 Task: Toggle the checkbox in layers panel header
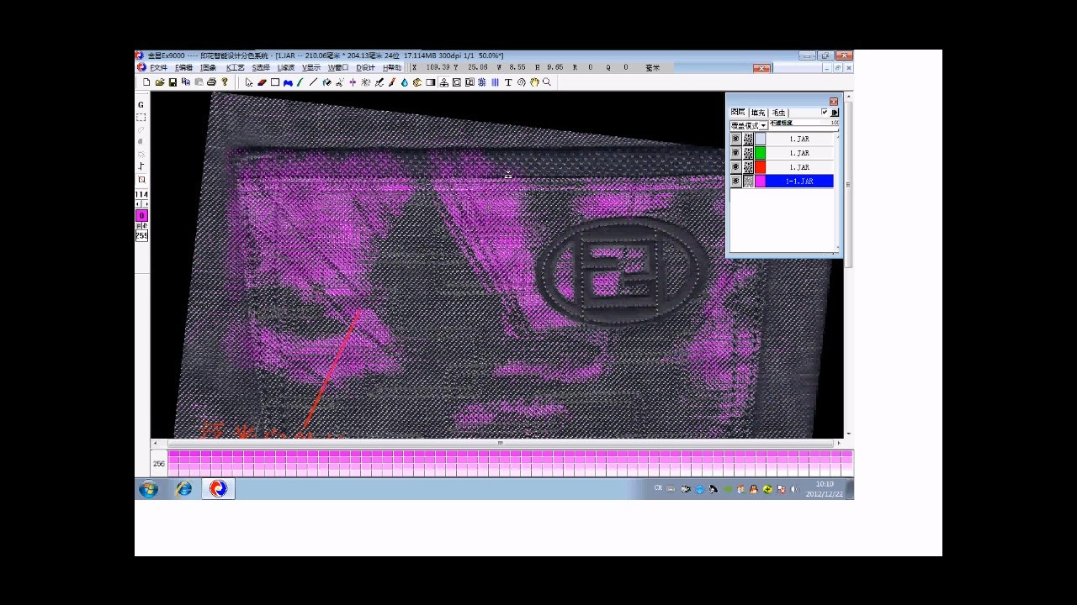pyautogui.click(x=825, y=112)
